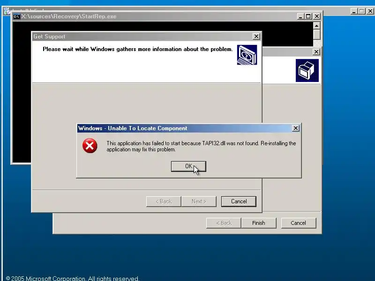The width and height of the screenshot is (375, 281).
Task: Click the disabled Next button in Get Support
Action: pyautogui.click(x=199, y=201)
